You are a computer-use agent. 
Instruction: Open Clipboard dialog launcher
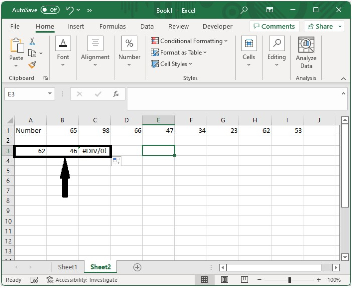(x=46, y=78)
